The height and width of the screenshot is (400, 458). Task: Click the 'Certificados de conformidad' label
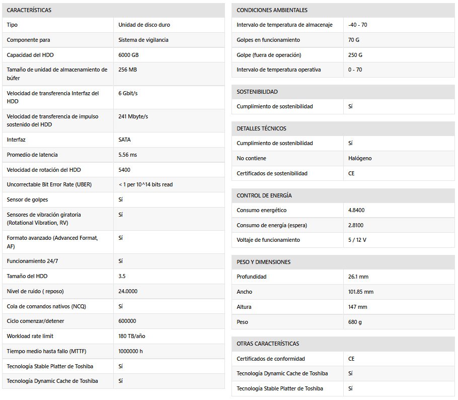(x=271, y=359)
